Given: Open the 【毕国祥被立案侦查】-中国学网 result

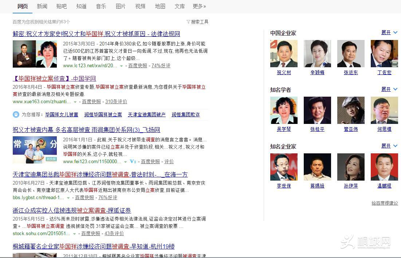Looking at the screenshot, I should (x=54, y=78).
